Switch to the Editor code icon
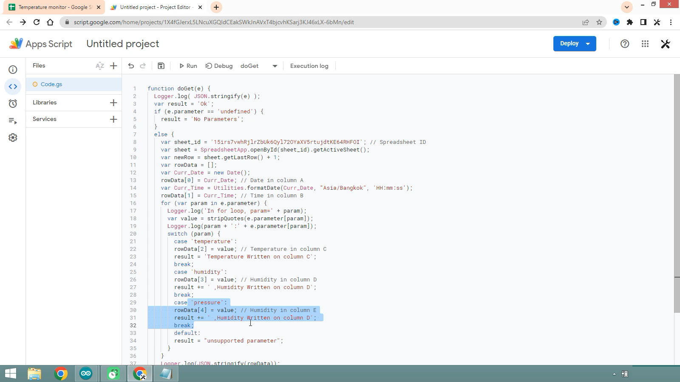This screenshot has height=382, width=680. click(x=13, y=87)
